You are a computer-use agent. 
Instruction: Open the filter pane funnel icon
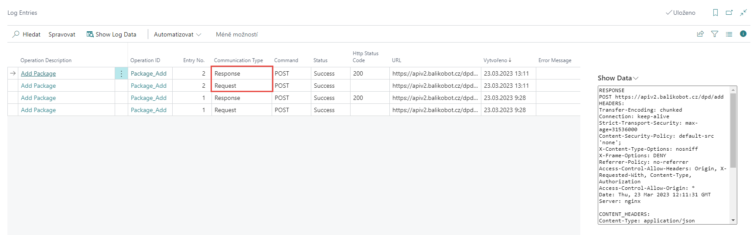click(715, 34)
